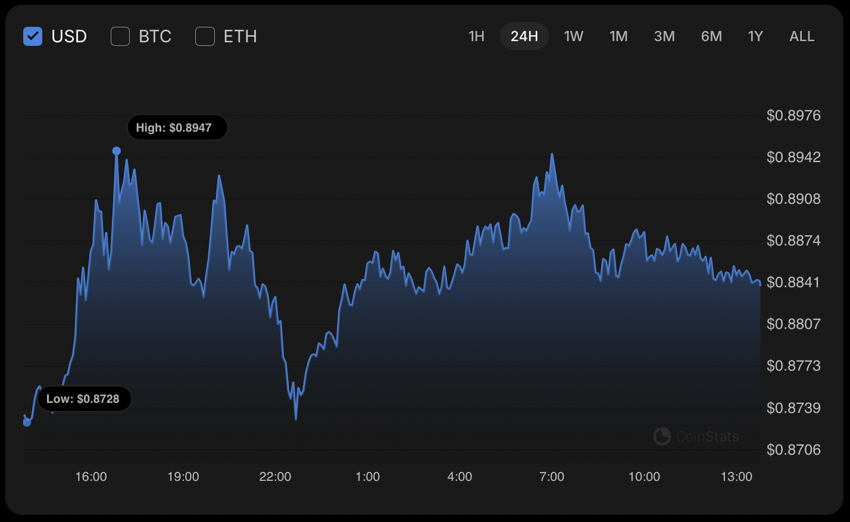
Task: Click the high price point marker
Action: [x=117, y=151]
